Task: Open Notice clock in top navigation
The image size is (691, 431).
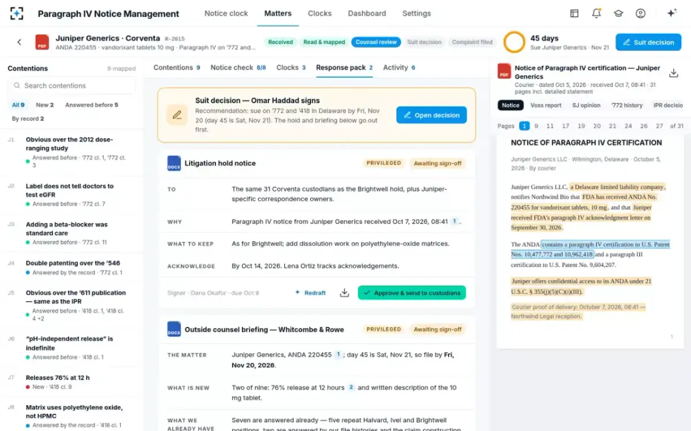Action: (226, 13)
